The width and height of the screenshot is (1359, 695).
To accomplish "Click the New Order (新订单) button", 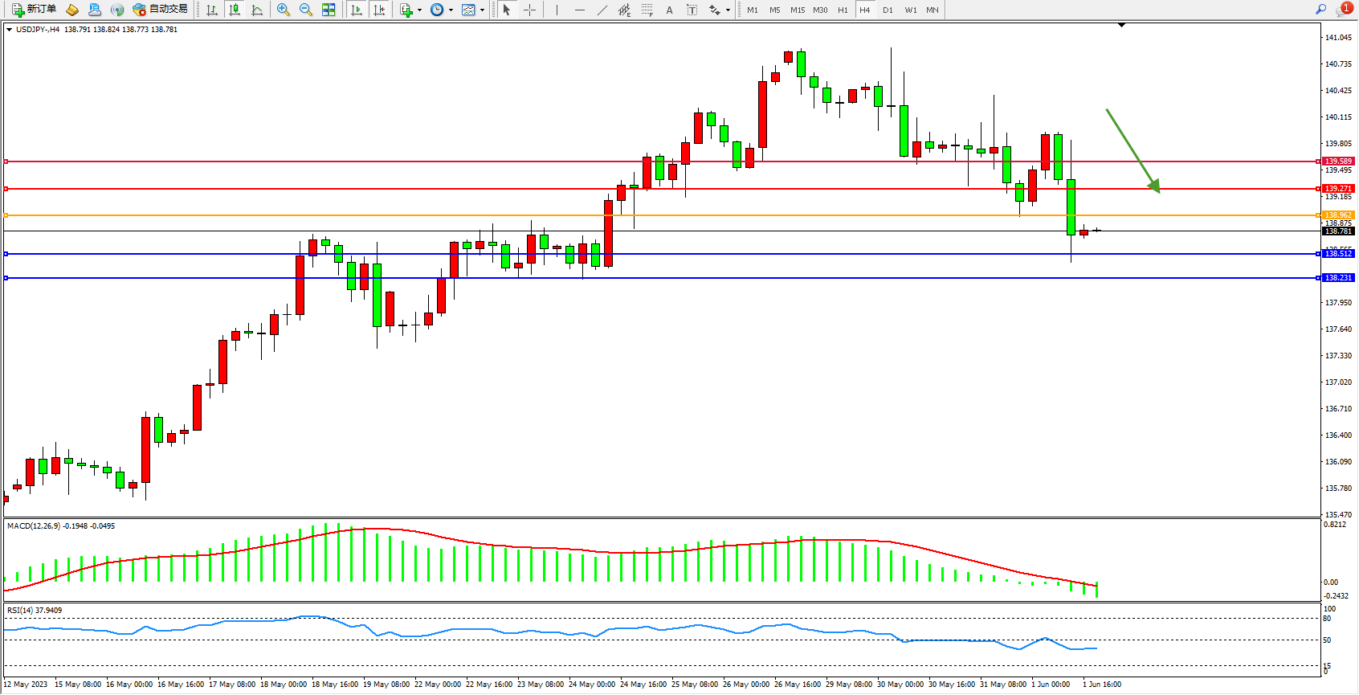I will point(34,10).
